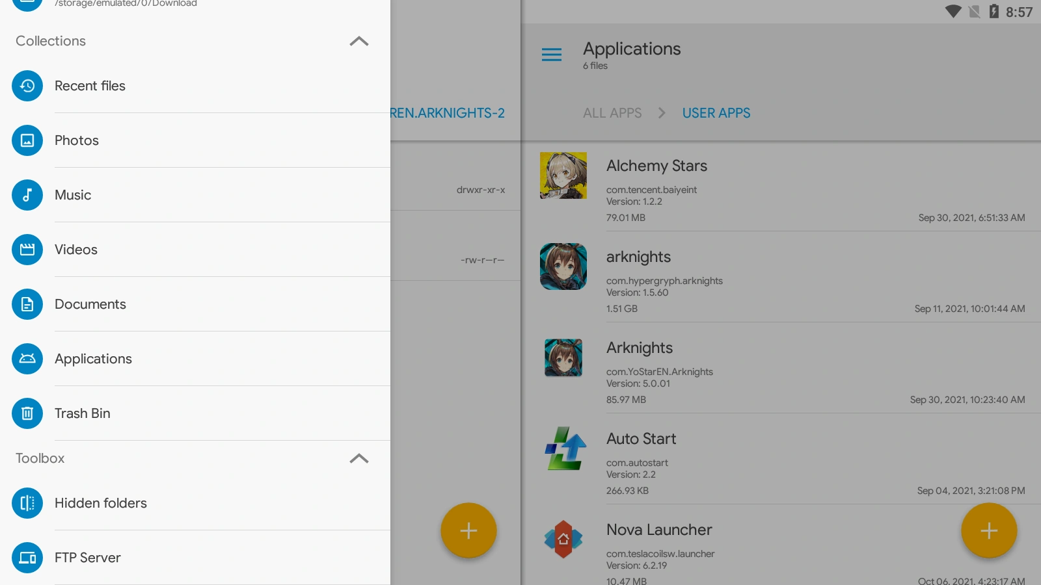Screen dimensions: 1041x585
Task: Check the Wi-Fi status icon
Action: click(953, 12)
